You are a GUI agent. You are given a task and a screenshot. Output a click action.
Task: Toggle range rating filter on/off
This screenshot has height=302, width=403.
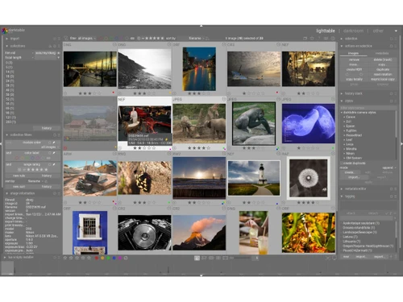coord(50,164)
